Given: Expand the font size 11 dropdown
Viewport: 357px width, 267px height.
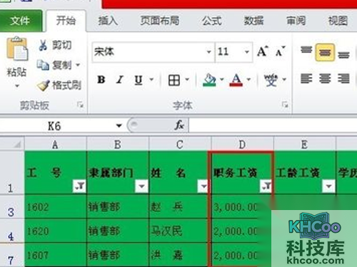Looking at the screenshot, I should [247, 52].
